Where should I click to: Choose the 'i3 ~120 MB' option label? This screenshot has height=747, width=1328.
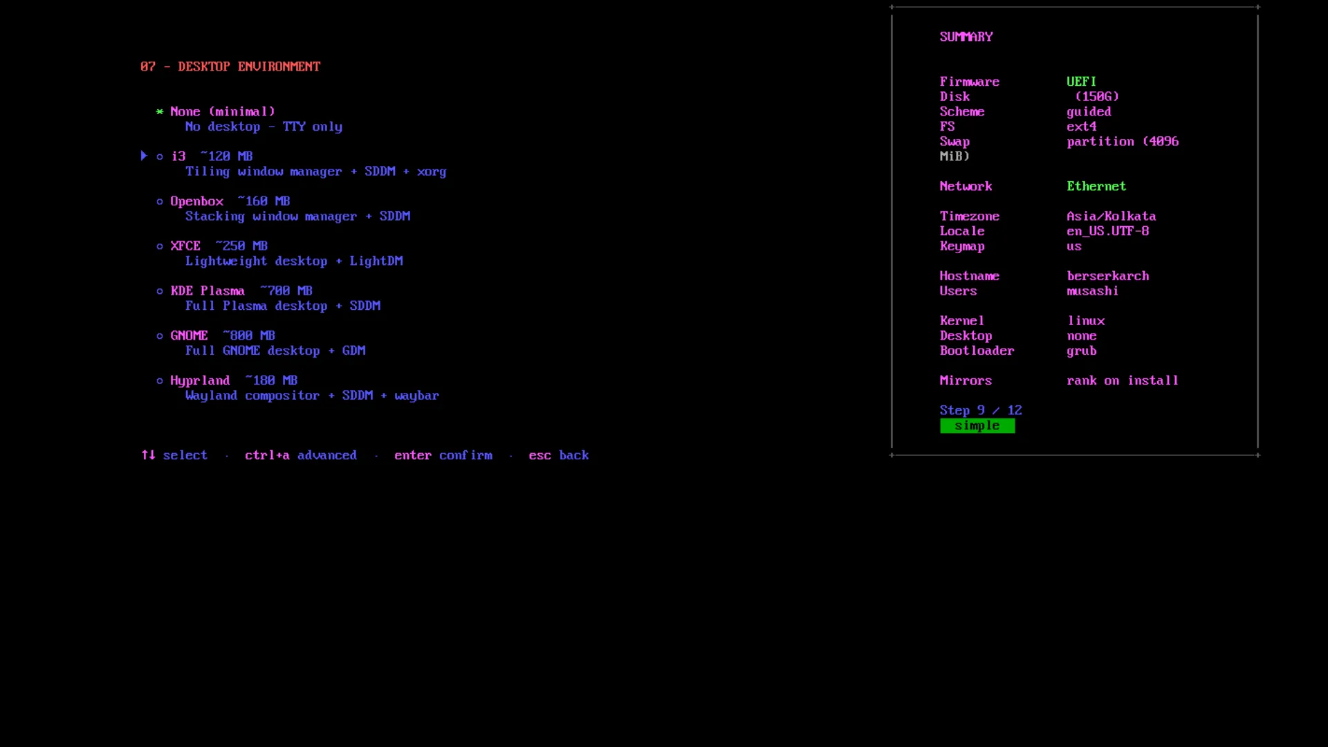212,156
